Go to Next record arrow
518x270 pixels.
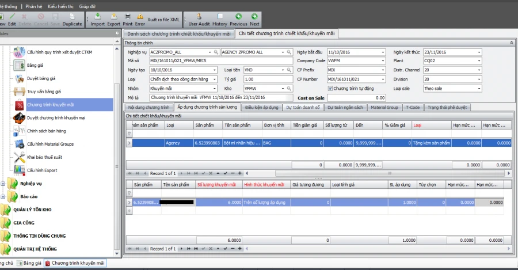click(x=254, y=16)
